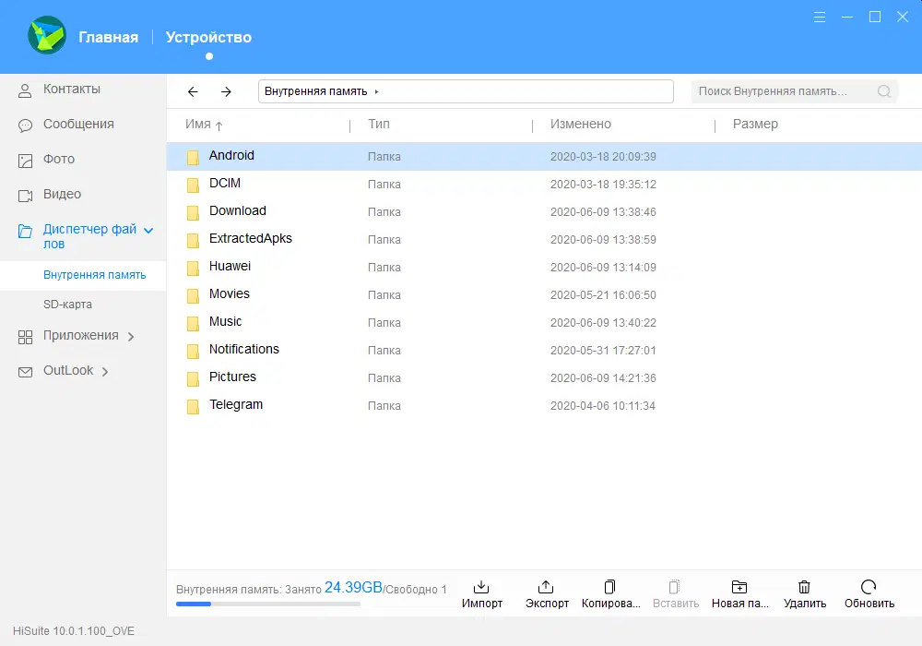Click the Обновить refresh icon
The image size is (922, 646).
click(x=869, y=587)
